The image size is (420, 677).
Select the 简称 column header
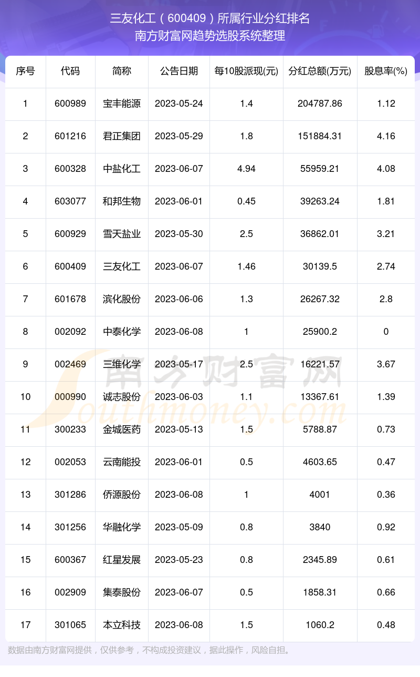[x=122, y=71]
